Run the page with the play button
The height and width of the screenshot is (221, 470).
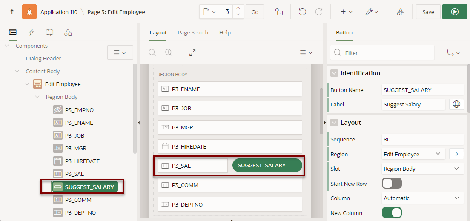[455, 12]
